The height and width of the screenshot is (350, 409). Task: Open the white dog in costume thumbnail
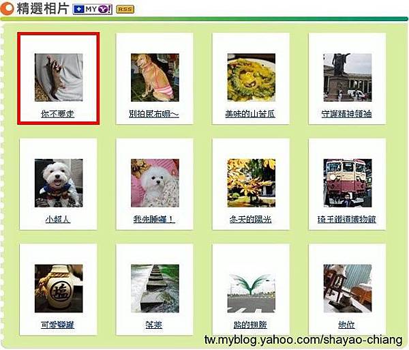[59, 183]
